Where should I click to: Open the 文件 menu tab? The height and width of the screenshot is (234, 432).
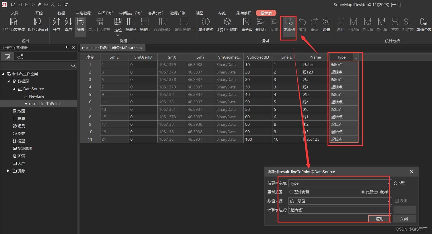[x=15, y=13]
